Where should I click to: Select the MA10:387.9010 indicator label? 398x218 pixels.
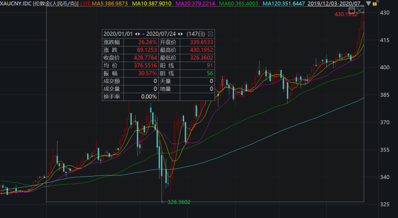tap(152, 4)
